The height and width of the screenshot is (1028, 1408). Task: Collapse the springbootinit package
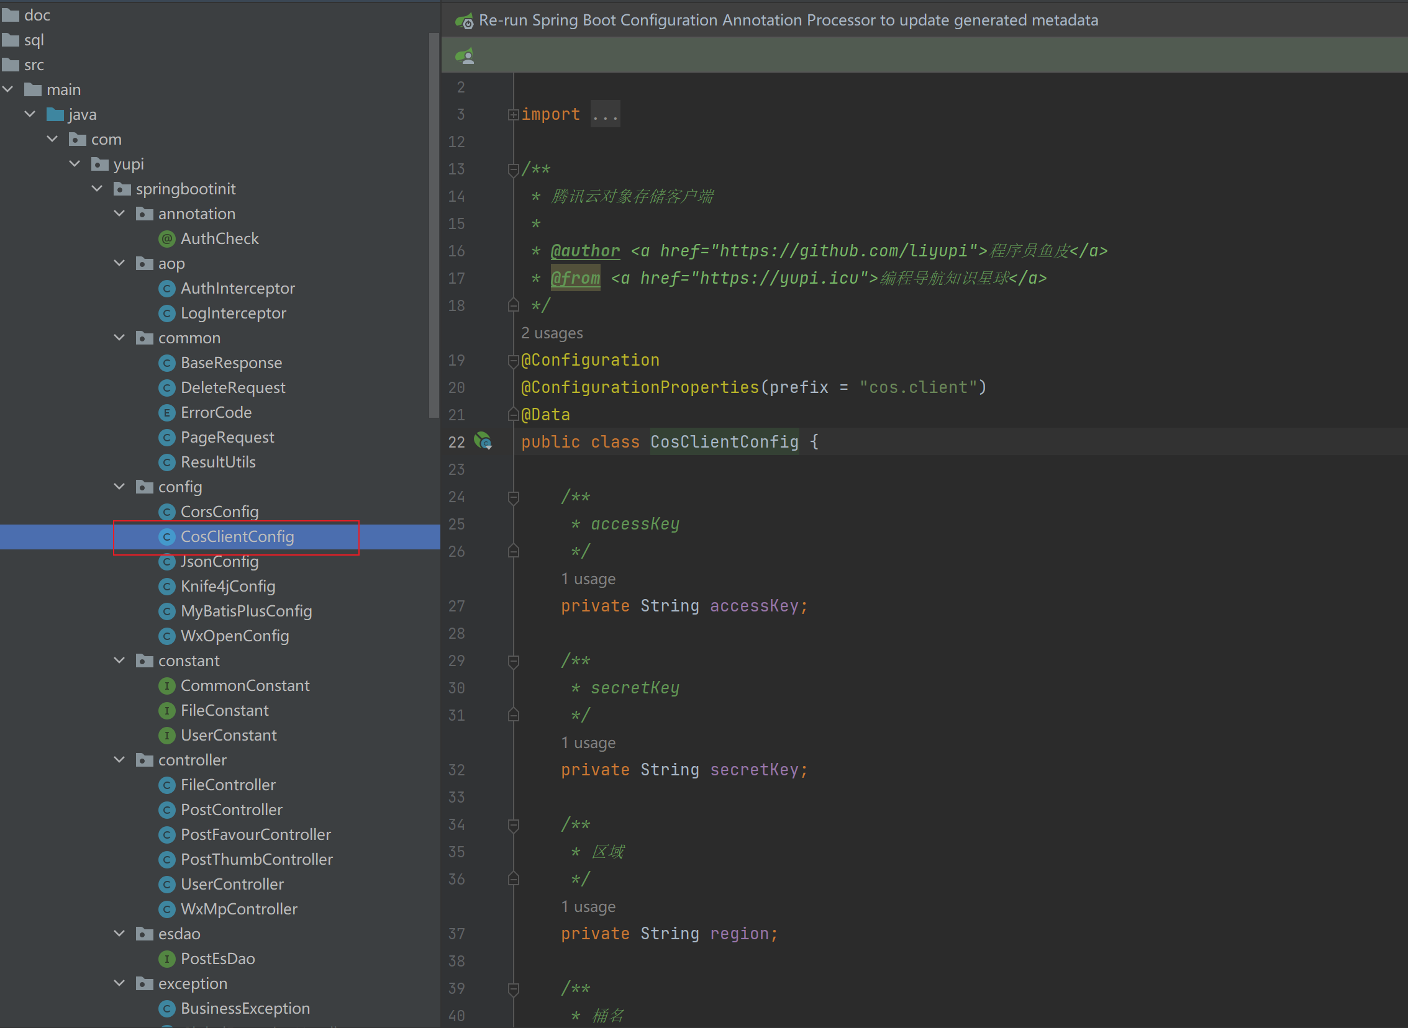click(97, 189)
